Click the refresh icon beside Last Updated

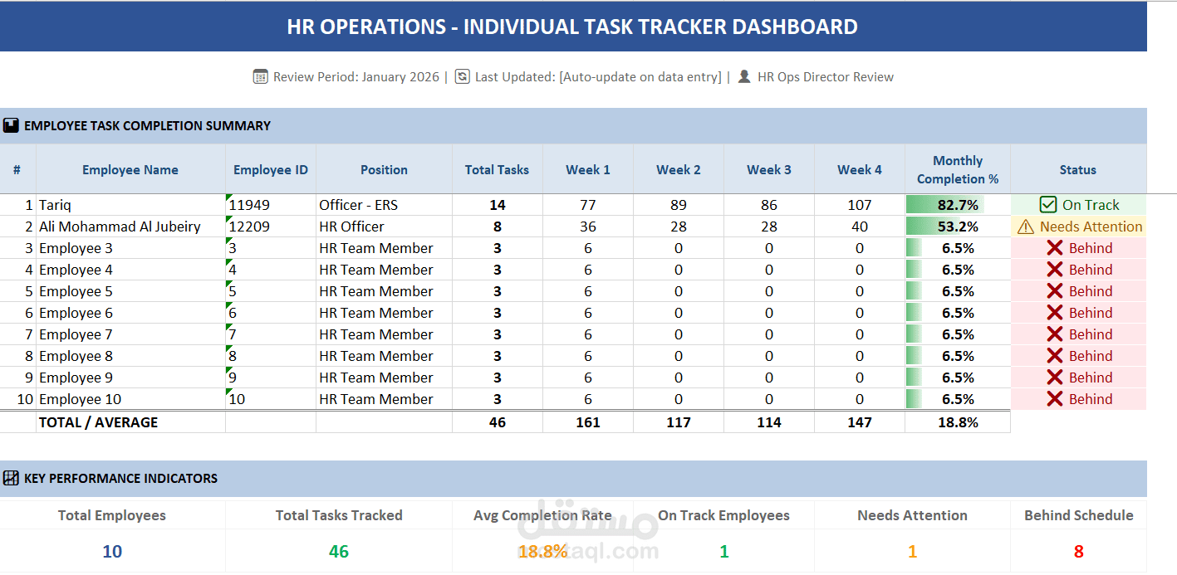click(462, 76)
